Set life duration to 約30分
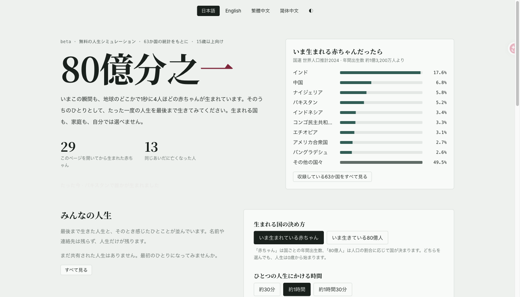Image resolution: width=520 pixels, height=297 pixels. (267, 290)
